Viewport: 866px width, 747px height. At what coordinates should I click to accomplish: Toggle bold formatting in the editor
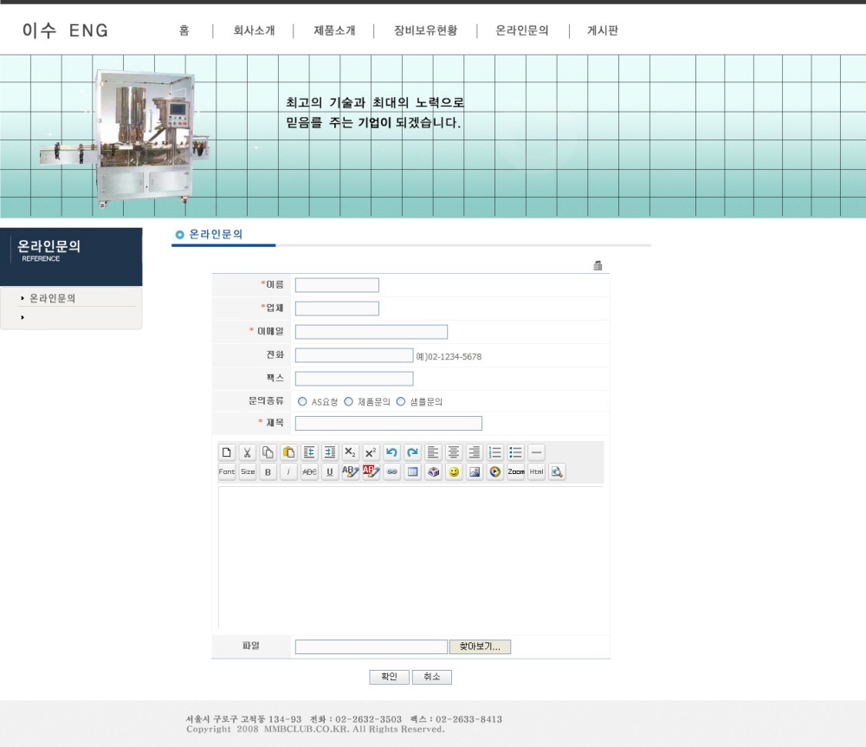coord(268,472)
